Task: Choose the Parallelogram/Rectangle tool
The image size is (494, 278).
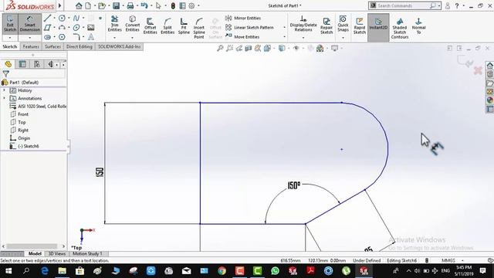Action: (x=47, y=28)
